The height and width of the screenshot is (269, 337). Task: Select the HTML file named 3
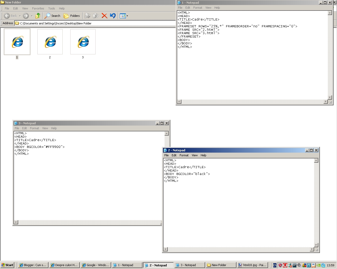[83, 44]
